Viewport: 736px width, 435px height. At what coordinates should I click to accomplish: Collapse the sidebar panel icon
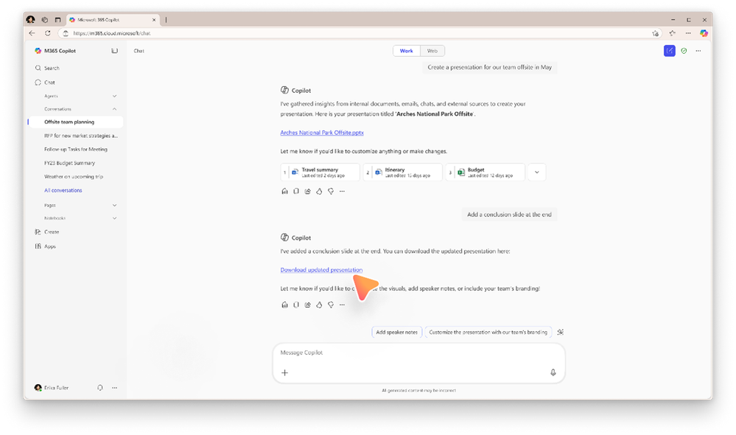click(114, 51)
